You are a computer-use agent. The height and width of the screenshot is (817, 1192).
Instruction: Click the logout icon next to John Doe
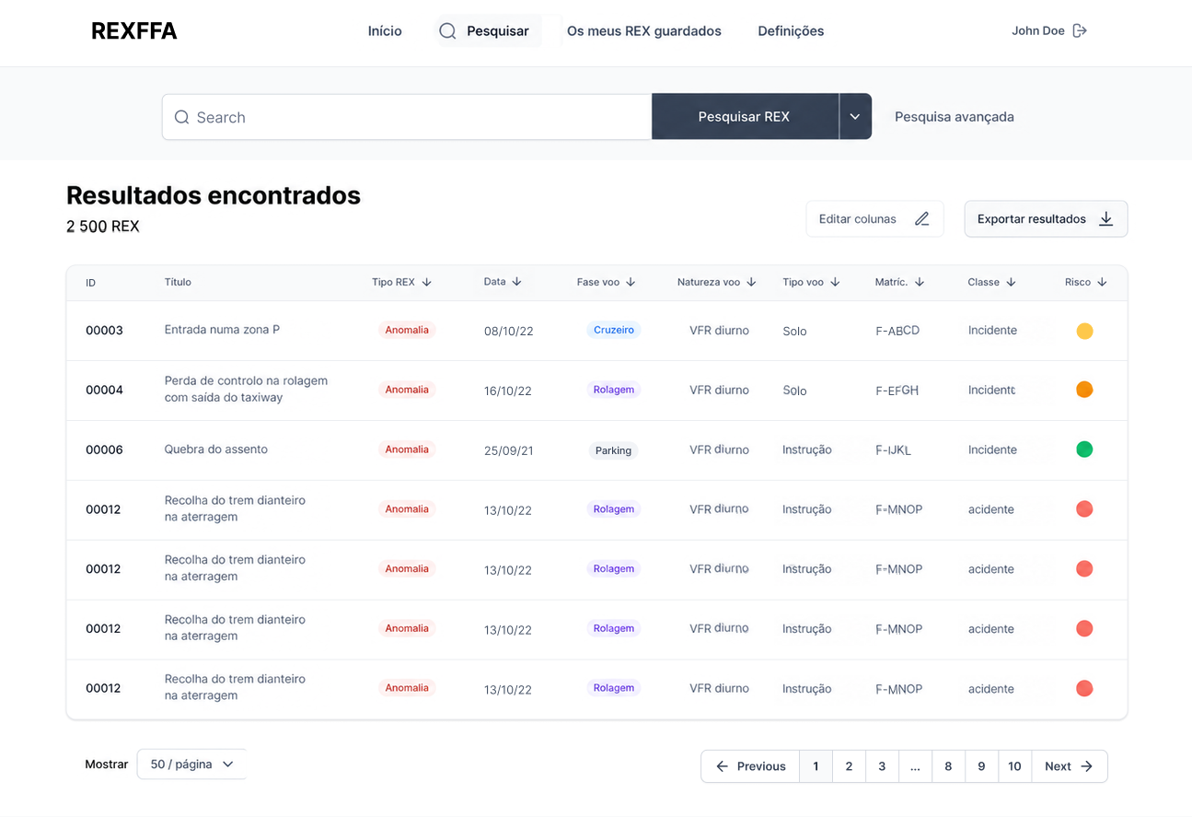(x=1080, y=30)
